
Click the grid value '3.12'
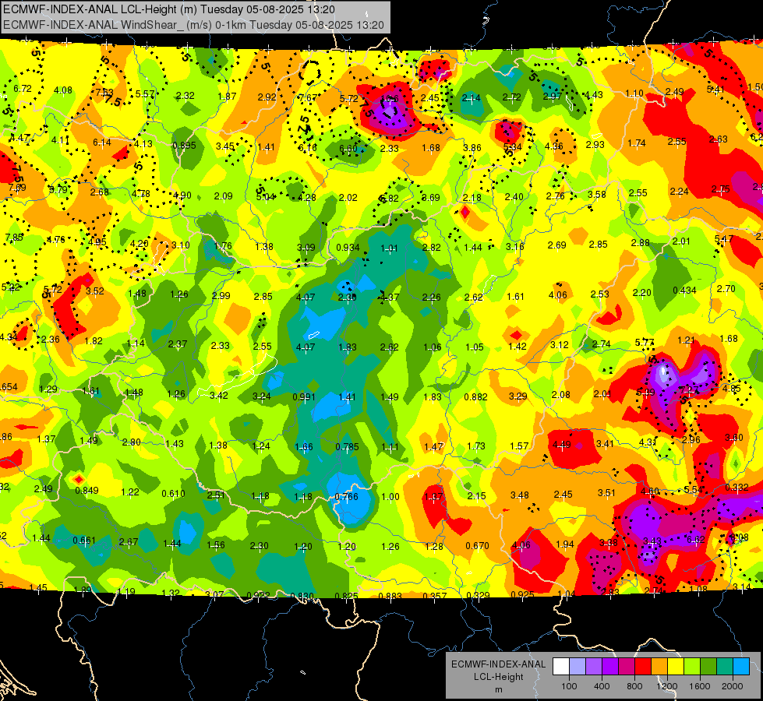tap(560, 344)
